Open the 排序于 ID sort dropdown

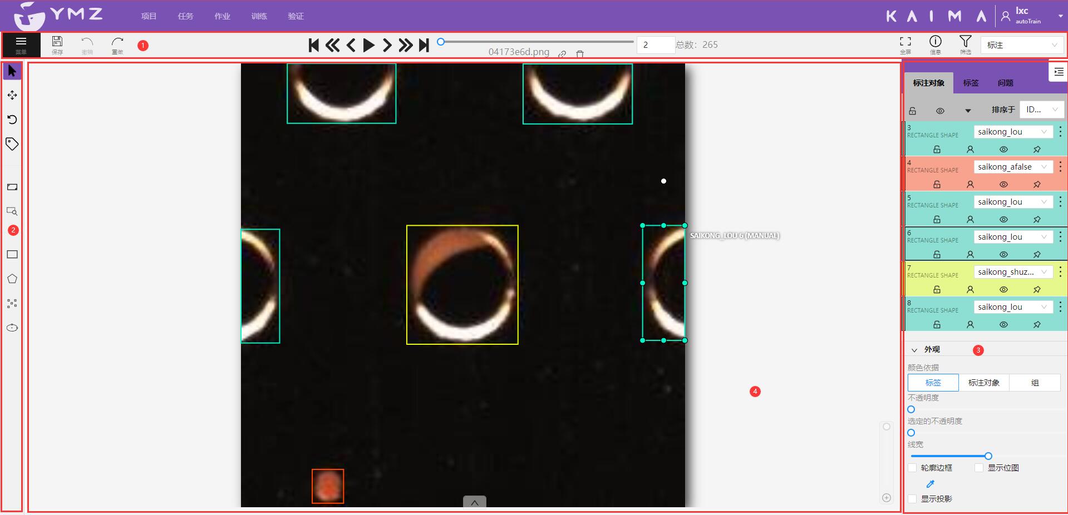pos(1041,110)
